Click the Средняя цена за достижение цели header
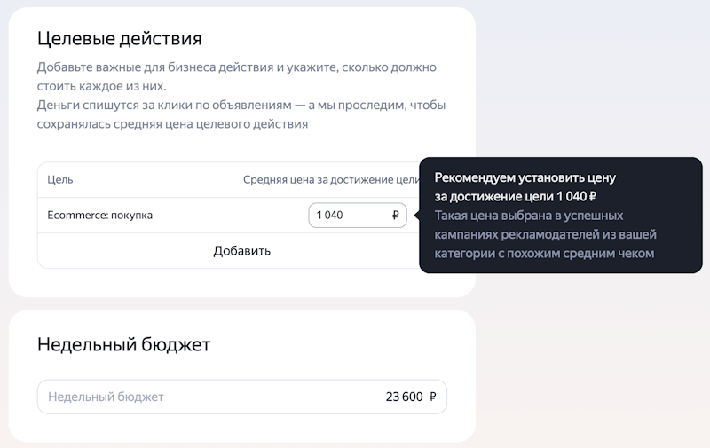Screen dimensions: 710x448 [331, 180]
